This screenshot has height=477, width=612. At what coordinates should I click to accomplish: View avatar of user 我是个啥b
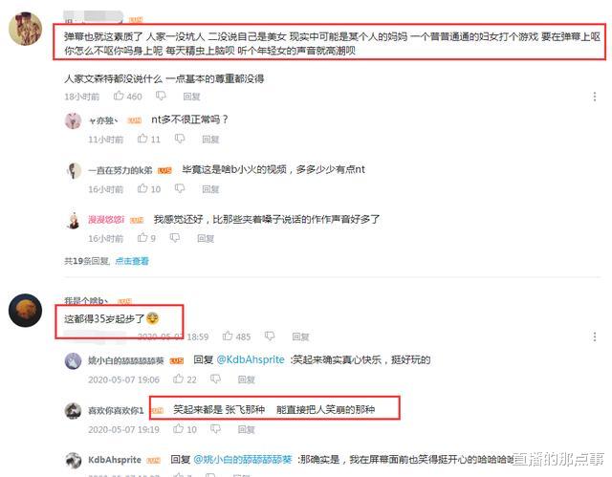coord(26,310)
